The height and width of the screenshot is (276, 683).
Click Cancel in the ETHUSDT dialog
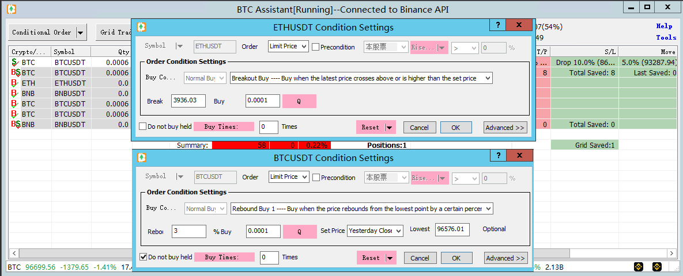[x=420, y=127]
